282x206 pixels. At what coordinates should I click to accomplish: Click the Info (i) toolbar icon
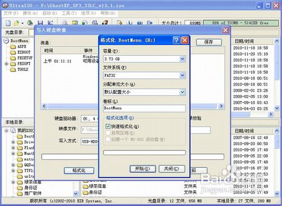(129, 23)
